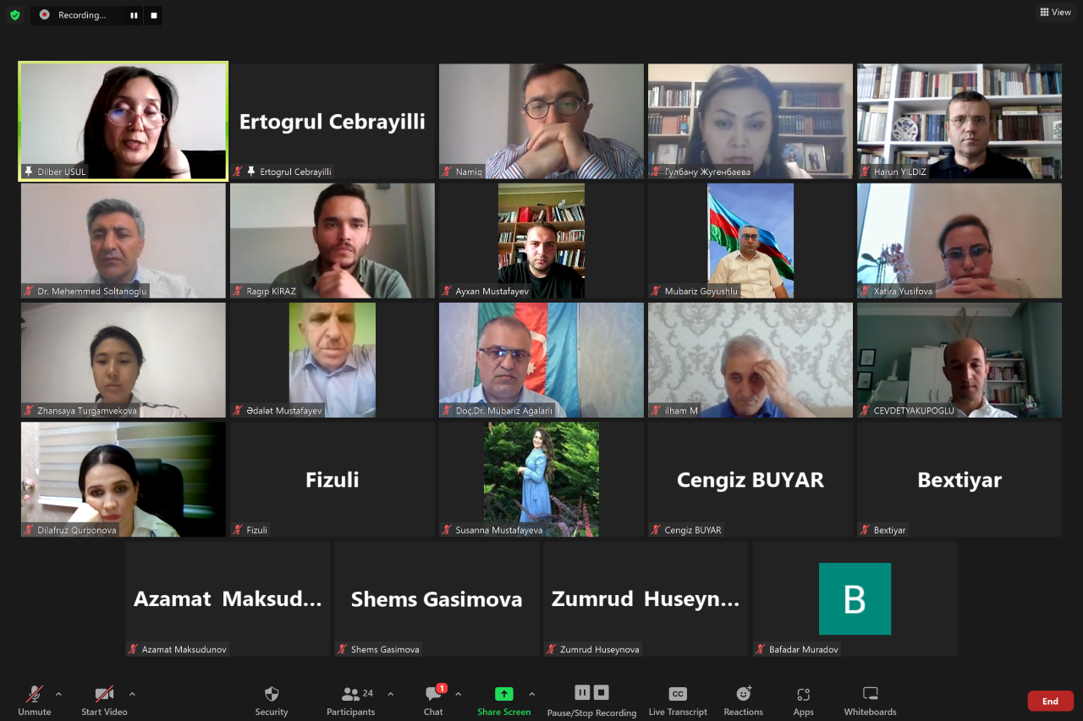Viewport: 1083px width, 721px height.
Task: Enable Live Transcript captions
Action: 678,701
